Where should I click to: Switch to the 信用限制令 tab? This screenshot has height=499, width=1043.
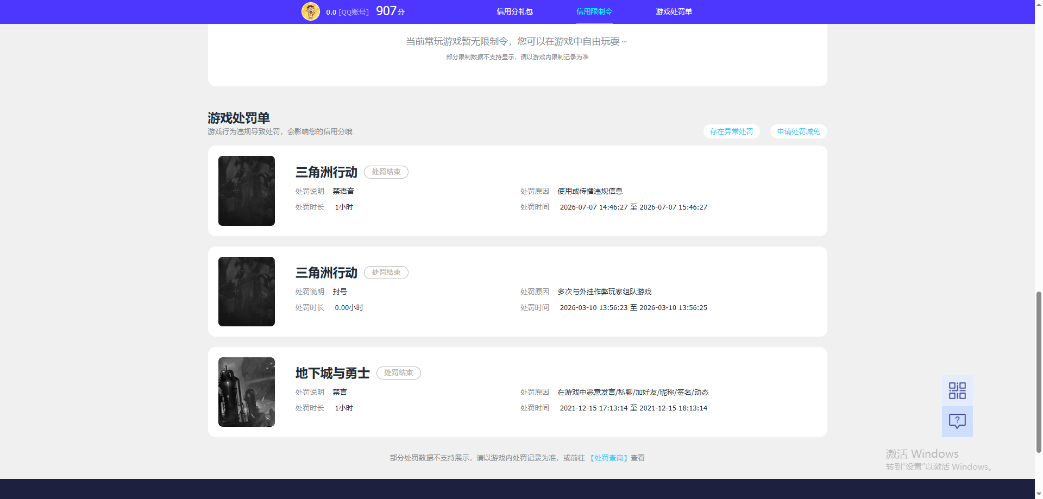tap(594, 11)
